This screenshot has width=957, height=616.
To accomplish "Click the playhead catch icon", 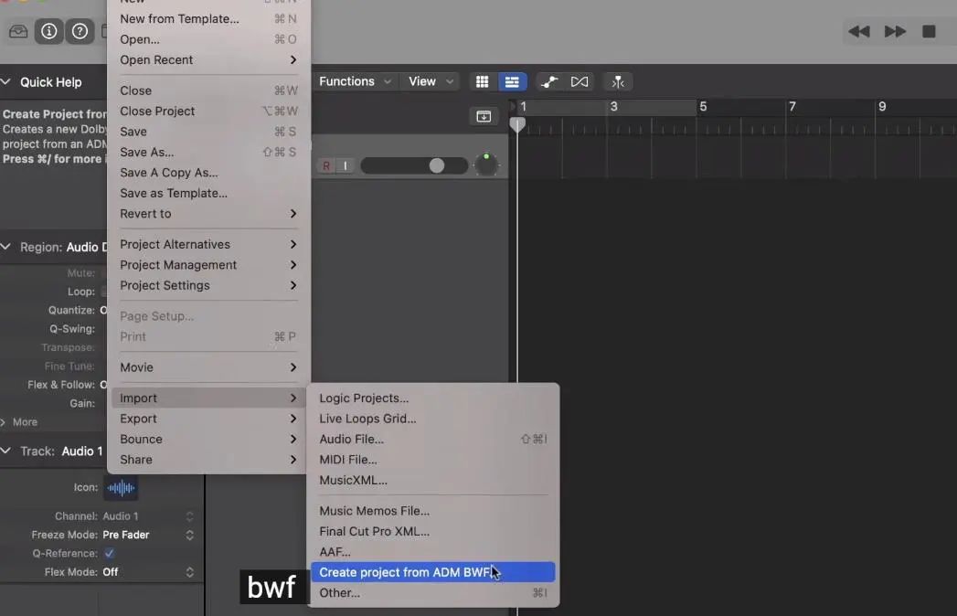I will [618, 82].
